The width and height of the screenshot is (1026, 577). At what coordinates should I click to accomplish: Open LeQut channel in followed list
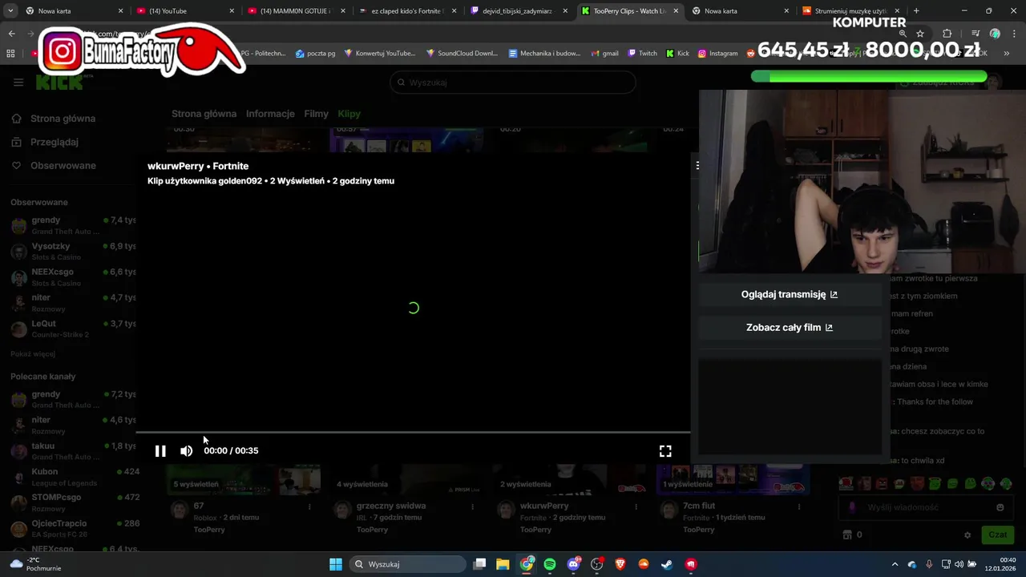point(72,329)
